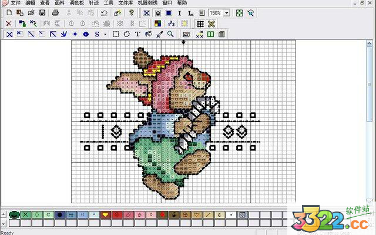
Task: Select the paint bucket fill tool
Action: pyautogui.click(x=149, y=34)
